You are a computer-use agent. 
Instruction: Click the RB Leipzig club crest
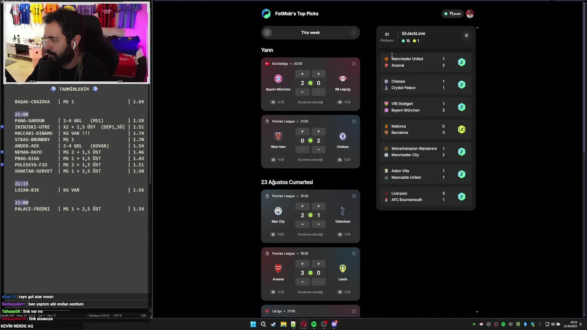pos(343,79)
